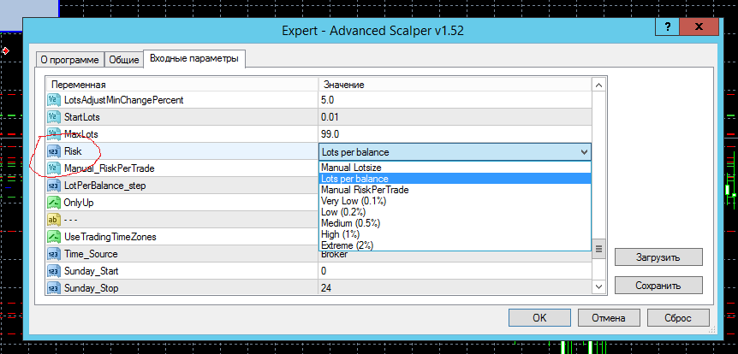The image size is (738, 354).
Task: Click the LotPerBalance_step variable icon
Action: pyautogui.click(x=54, y=186)
